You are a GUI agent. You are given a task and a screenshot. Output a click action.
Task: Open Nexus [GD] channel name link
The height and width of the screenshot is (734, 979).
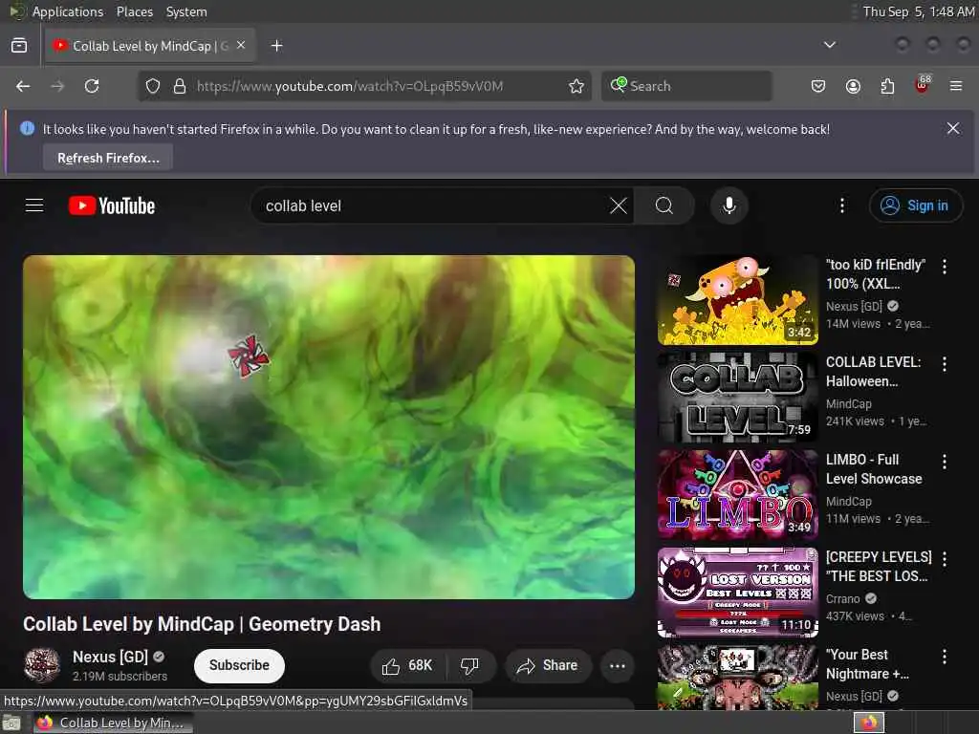pyautogui.click(x=111, y=657)
